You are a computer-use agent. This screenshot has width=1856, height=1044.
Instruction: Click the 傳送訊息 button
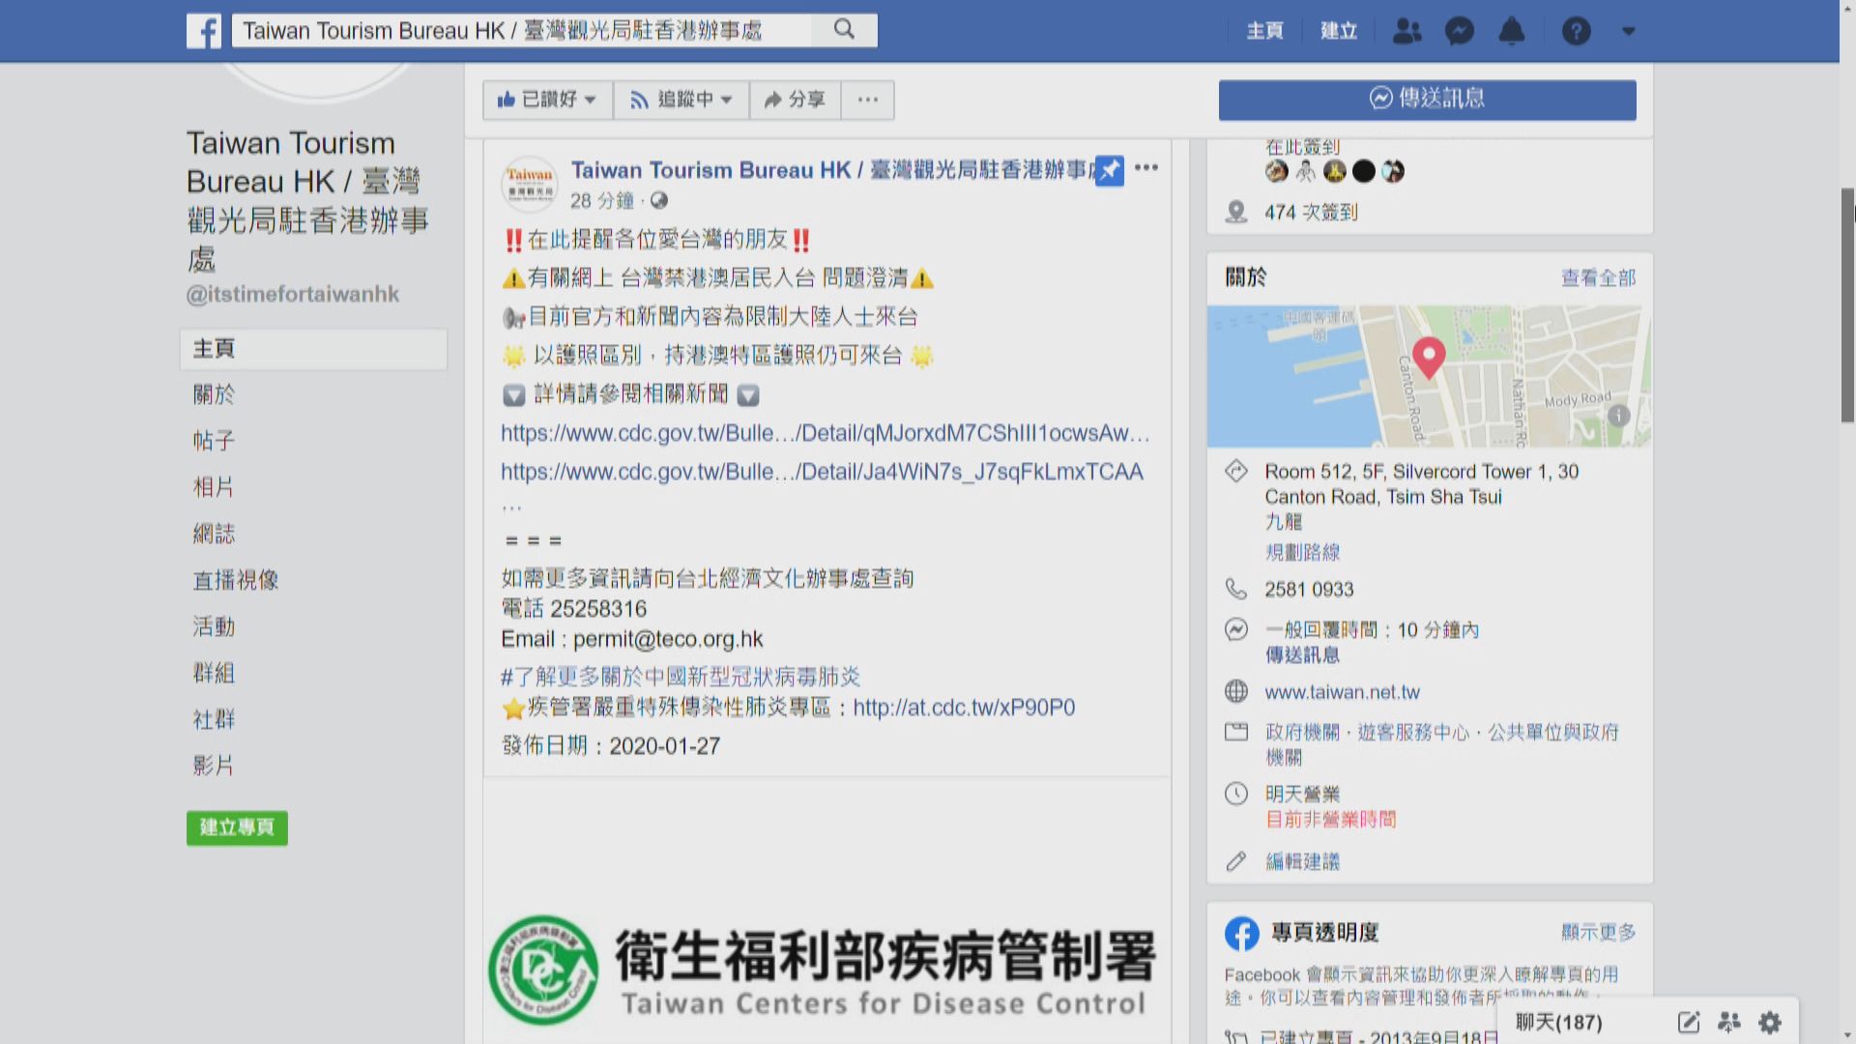pos(1428,98)
